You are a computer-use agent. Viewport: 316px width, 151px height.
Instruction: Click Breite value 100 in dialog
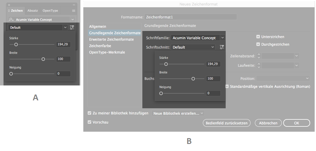click(213, 78)
